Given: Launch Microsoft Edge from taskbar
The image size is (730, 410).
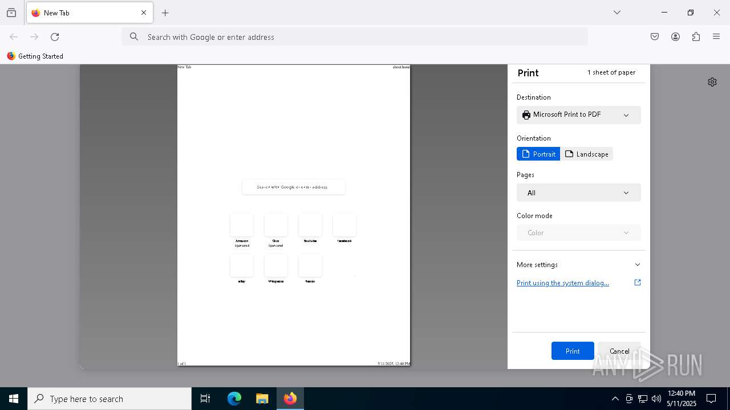Looking at the screenshot, I should [x=234, y=399].
